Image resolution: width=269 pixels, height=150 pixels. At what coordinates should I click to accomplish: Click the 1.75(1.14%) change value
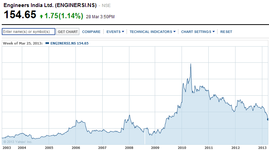click(64, 16)
